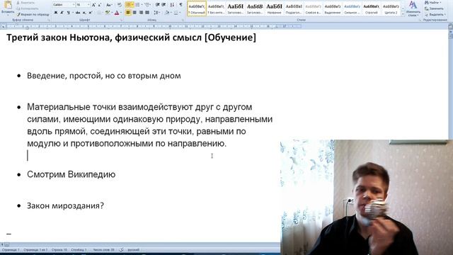Image resolution: width=453 pixels, height=255 pixels.
Task: Select Justify paragraph alignment
Action: click(x=147, y=13)
